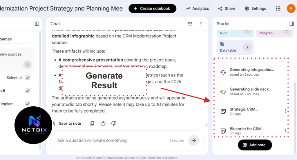Open the Share dialog
This screenshot has height=160, width=297.
[x=227, y=8]
